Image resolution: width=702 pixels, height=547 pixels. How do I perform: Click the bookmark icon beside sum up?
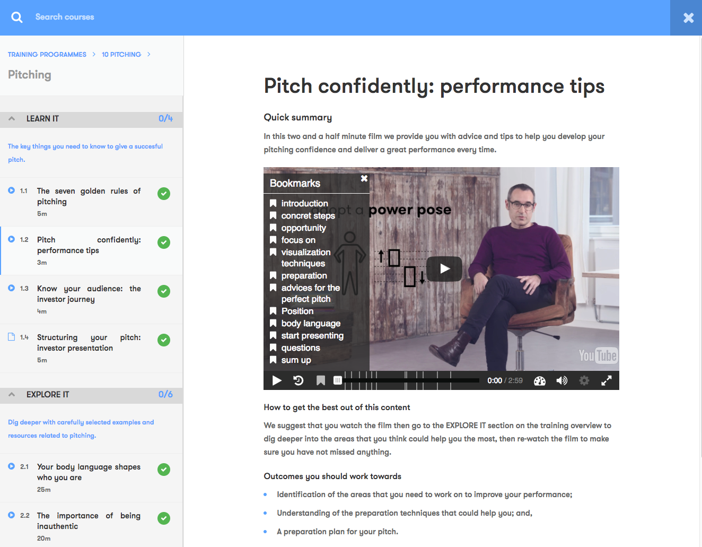(273, 360)
